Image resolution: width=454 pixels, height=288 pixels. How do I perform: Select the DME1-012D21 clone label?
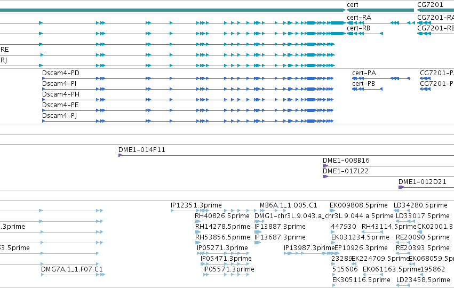[422, 182]
